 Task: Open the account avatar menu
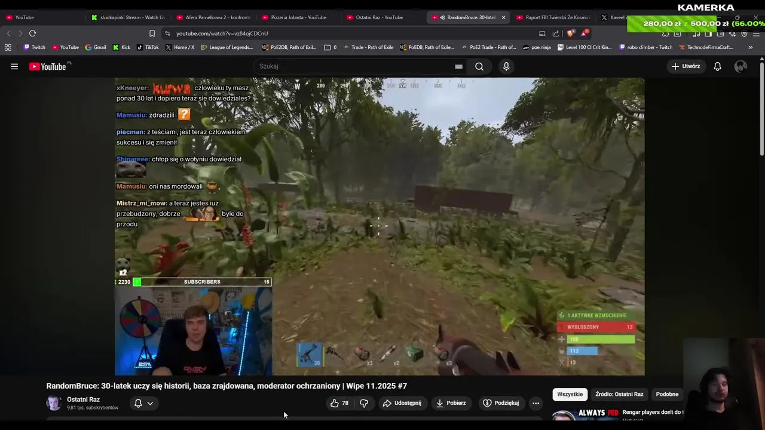coord(740,66)
